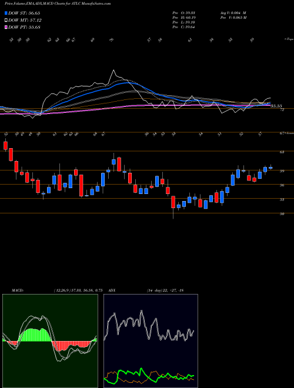This screenshot has height=388, width=294.
Task: Click the price axis label 36
Action: pyautogui.click(x=282, y=185)
